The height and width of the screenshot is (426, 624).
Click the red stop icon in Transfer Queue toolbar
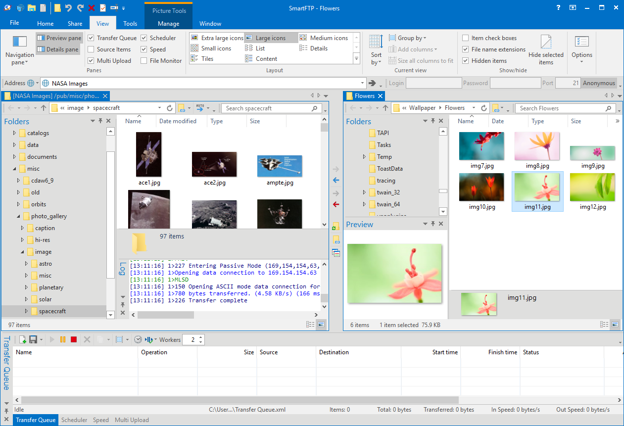tap(73, 339)
